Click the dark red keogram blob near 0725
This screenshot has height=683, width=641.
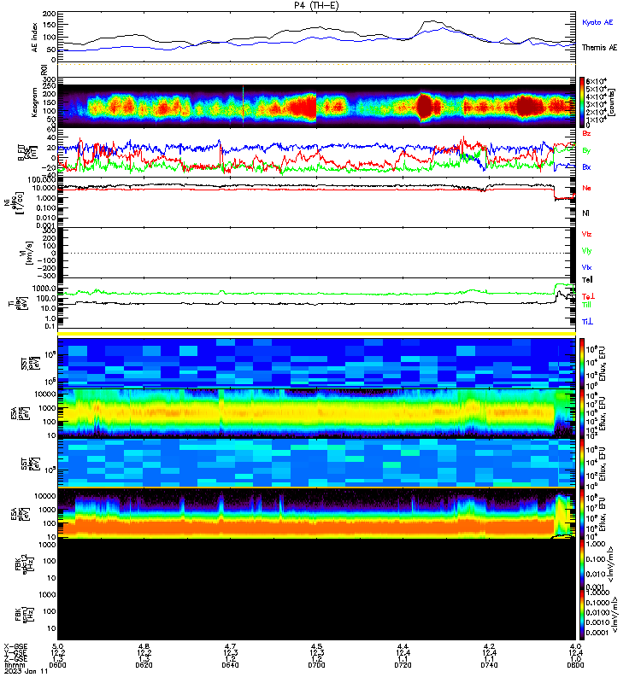pyautogui.click(x=423, y=106)
